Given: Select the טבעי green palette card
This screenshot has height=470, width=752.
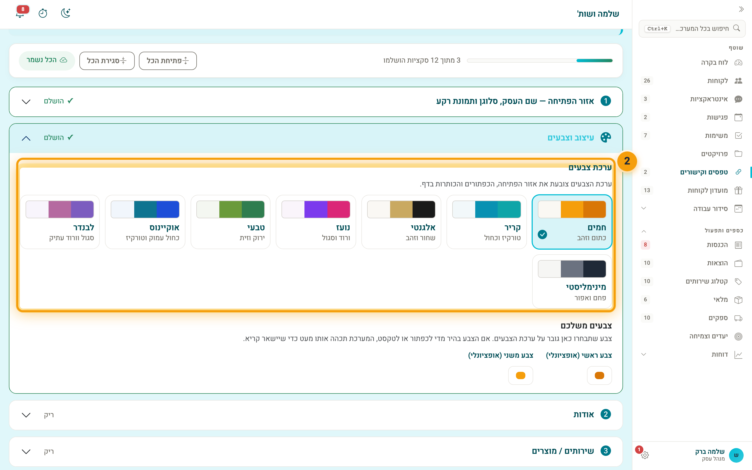Looking at the screenshot, I should pyautogui.click(x=231, y=222).
